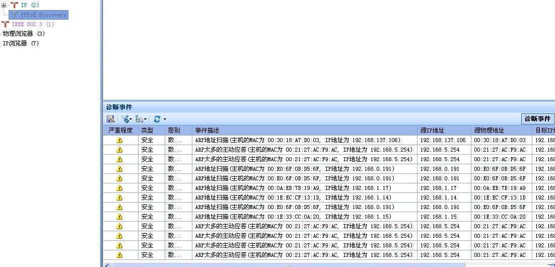Click the PPPoE Discovery node icon

[15, 15]
